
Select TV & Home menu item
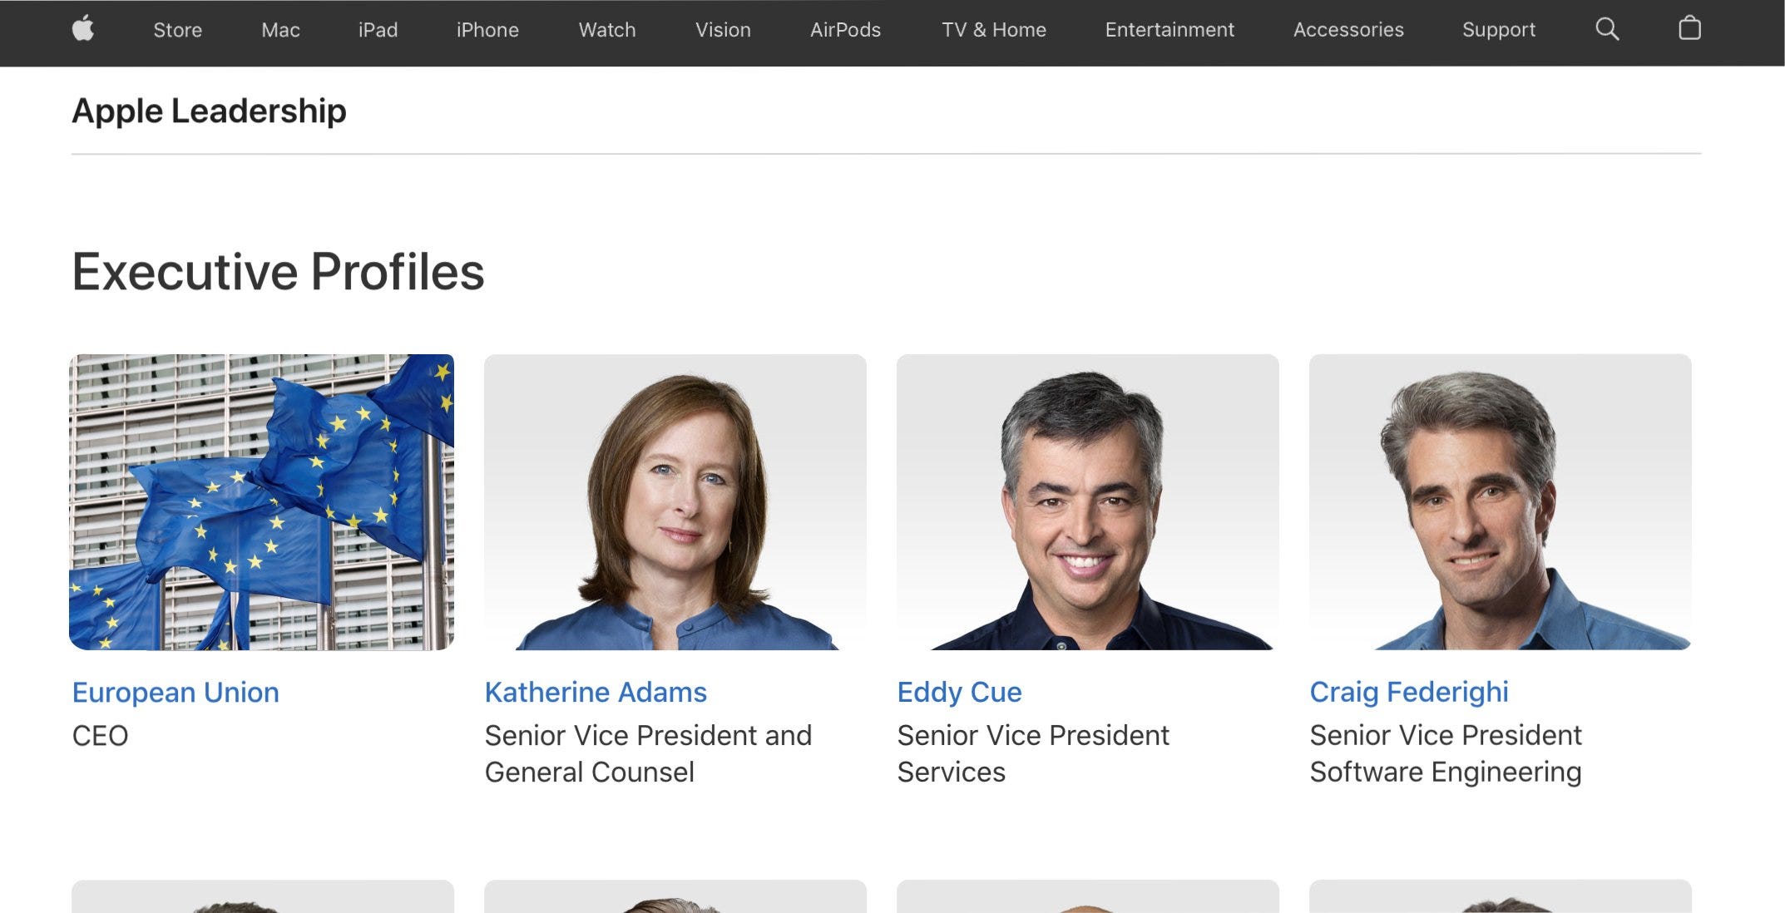click(994, 30)
